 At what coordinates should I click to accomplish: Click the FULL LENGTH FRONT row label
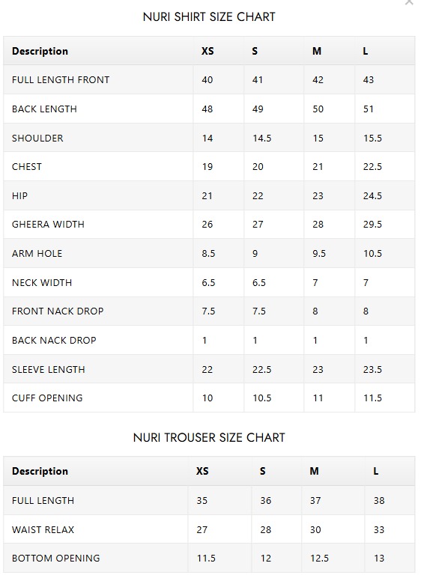(61, 80)
